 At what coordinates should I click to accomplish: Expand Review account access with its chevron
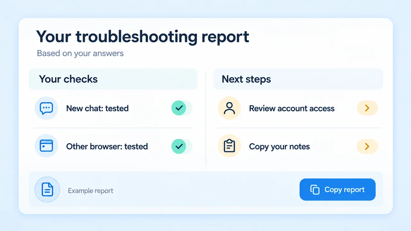click(367, 108)
